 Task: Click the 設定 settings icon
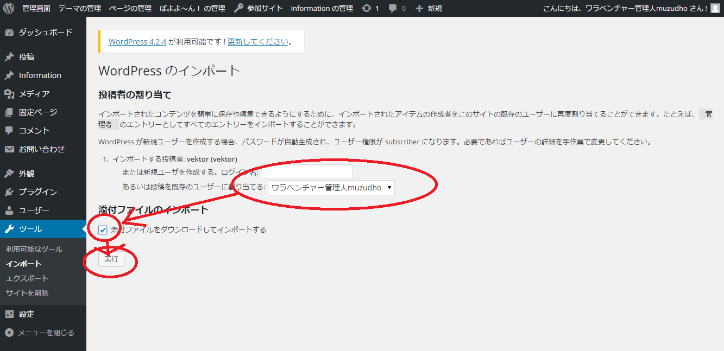[9, 314]
